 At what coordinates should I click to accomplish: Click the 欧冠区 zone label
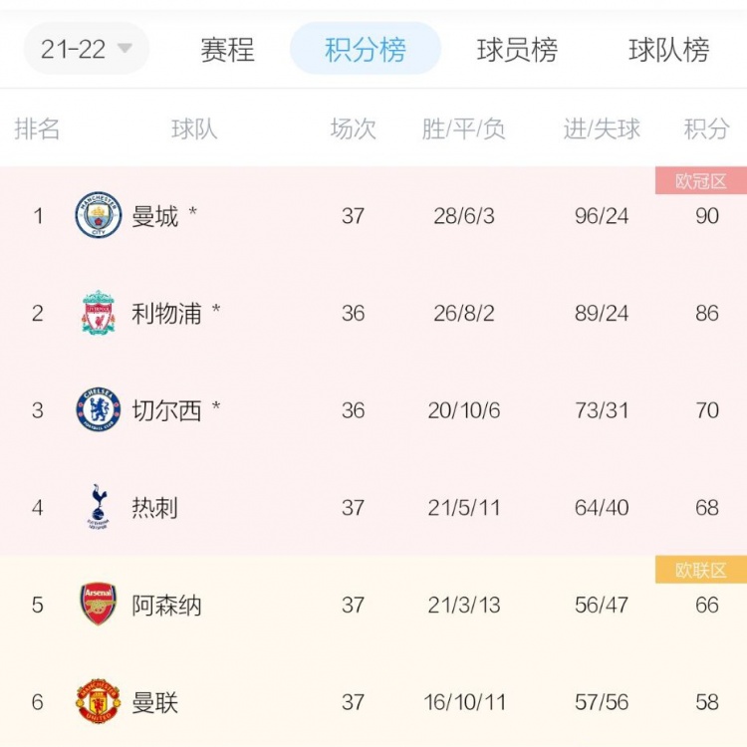(x=701, y=180)
